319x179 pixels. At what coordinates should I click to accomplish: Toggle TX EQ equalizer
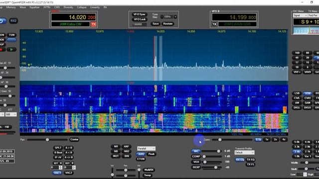pos(250,160)
